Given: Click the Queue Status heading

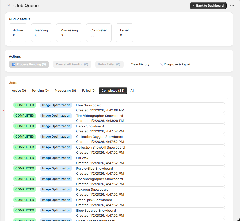Looking at the screenshot, I should (19, 19).
